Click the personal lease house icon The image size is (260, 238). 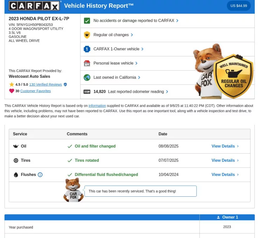click(87, 63)
